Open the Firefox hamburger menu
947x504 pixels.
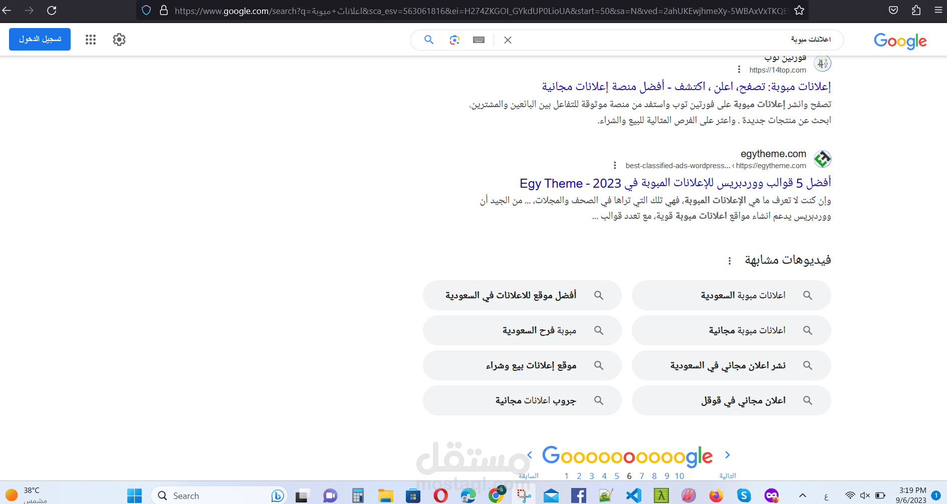[x=938, y=10]
